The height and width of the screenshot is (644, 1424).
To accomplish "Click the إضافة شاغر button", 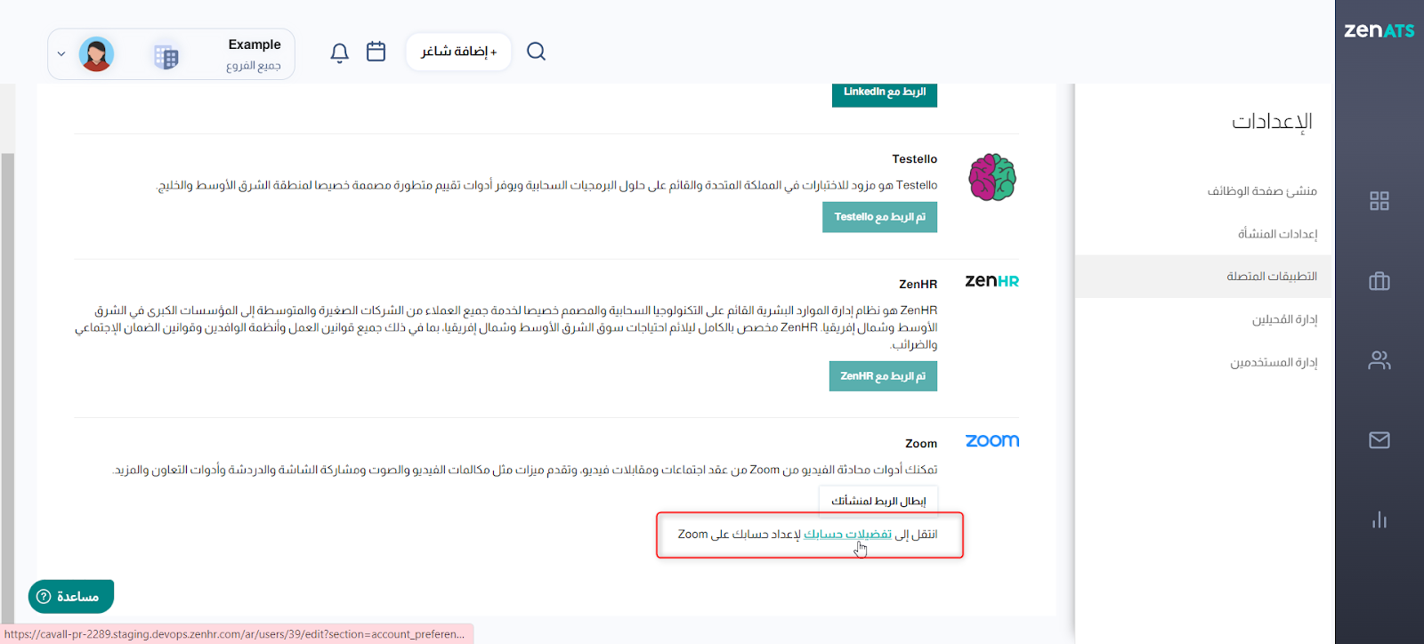I will tap(458, 52).
